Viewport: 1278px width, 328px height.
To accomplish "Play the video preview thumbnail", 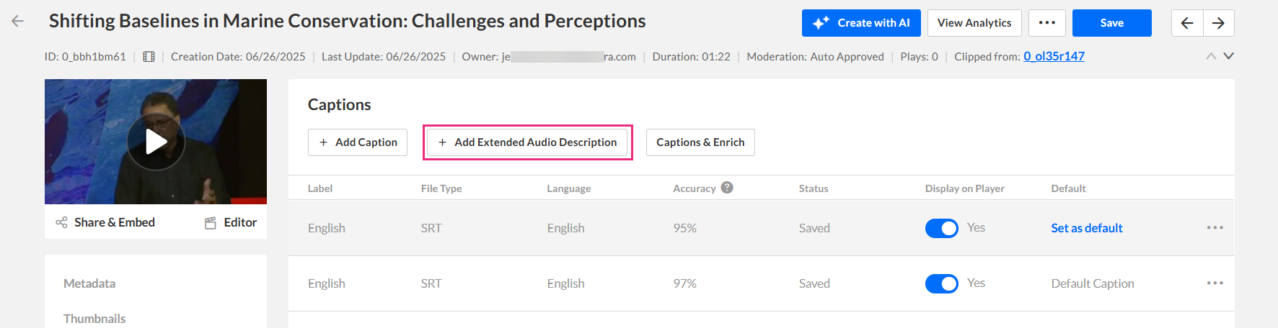I will (156, 142).
